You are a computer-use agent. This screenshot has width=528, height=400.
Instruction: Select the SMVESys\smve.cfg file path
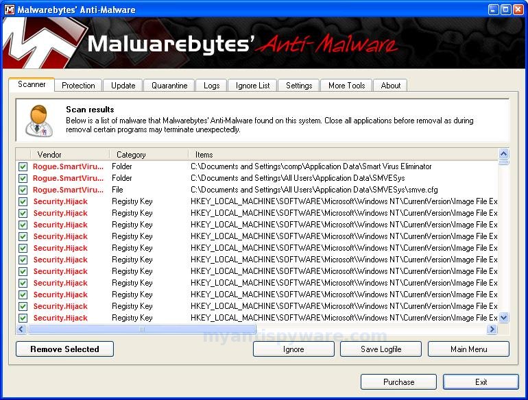pyautogui.click(x=314, y=190)
